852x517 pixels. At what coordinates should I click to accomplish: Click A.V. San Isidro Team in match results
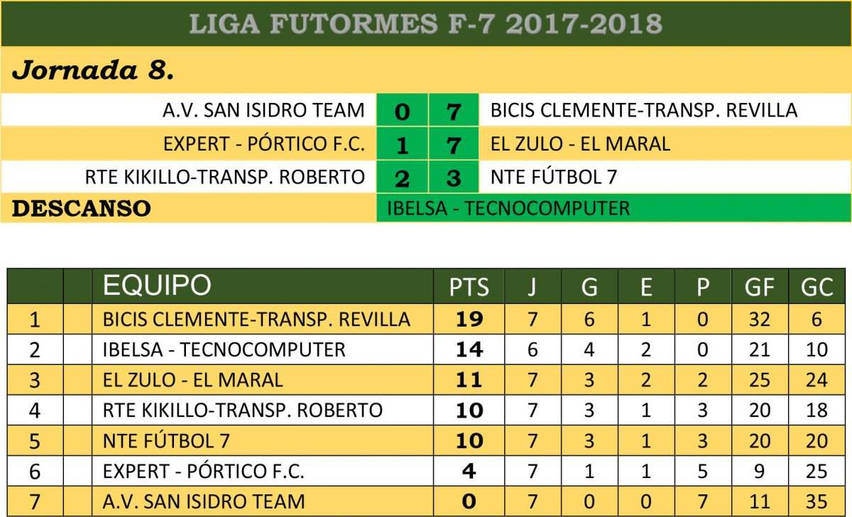(263, 110)
